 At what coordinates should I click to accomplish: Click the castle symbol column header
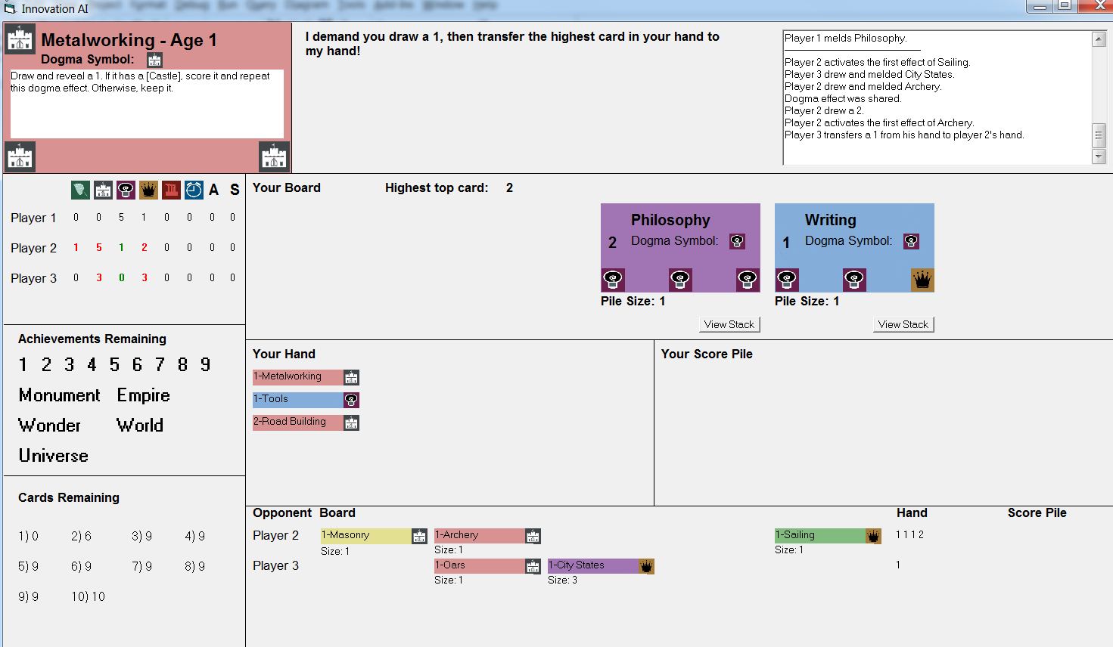coord(103,190)
